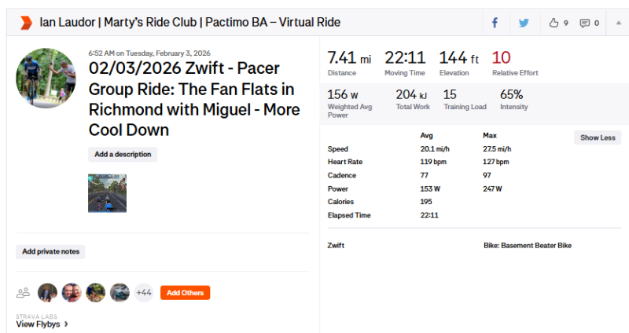
Task: Click Add private notes button
Action: 50,251
